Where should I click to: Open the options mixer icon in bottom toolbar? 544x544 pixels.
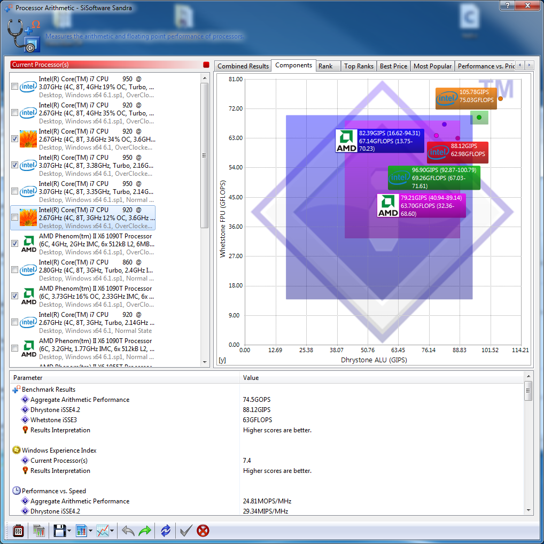click(x=18, y=531)
